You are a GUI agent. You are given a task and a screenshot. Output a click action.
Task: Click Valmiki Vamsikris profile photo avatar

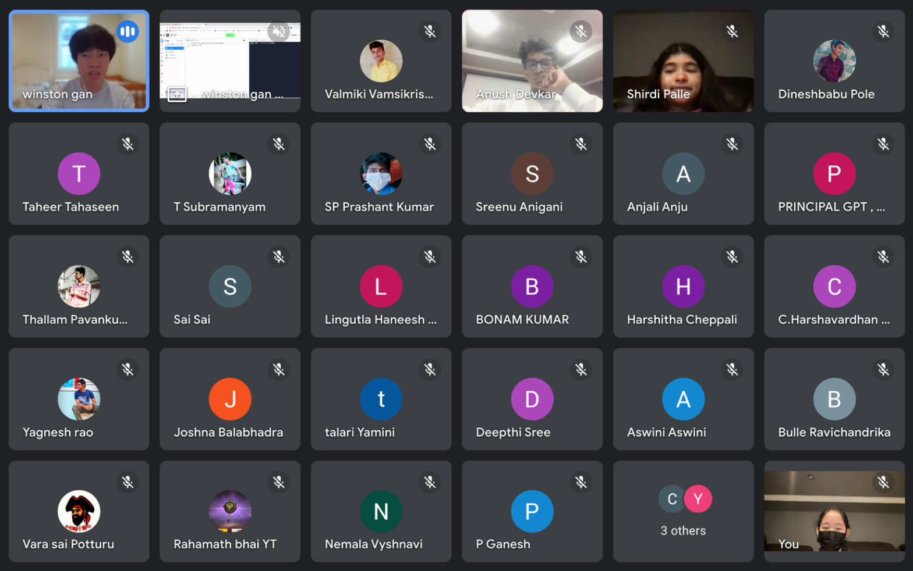point(381,61)
